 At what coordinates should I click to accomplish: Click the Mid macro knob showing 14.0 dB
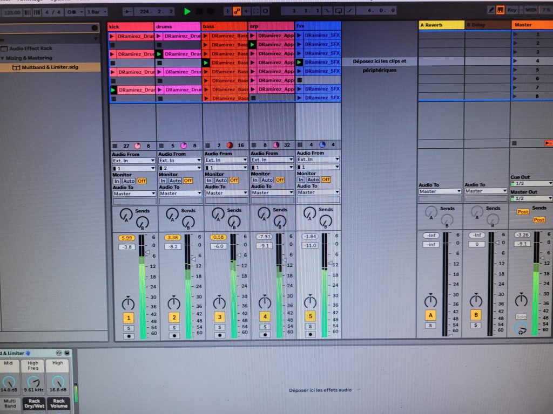click(9, 381)
